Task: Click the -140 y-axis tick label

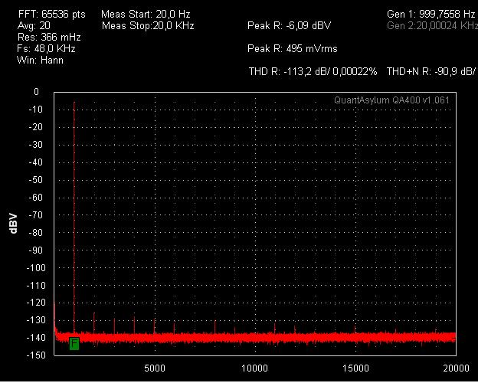Action: point(36,338)
